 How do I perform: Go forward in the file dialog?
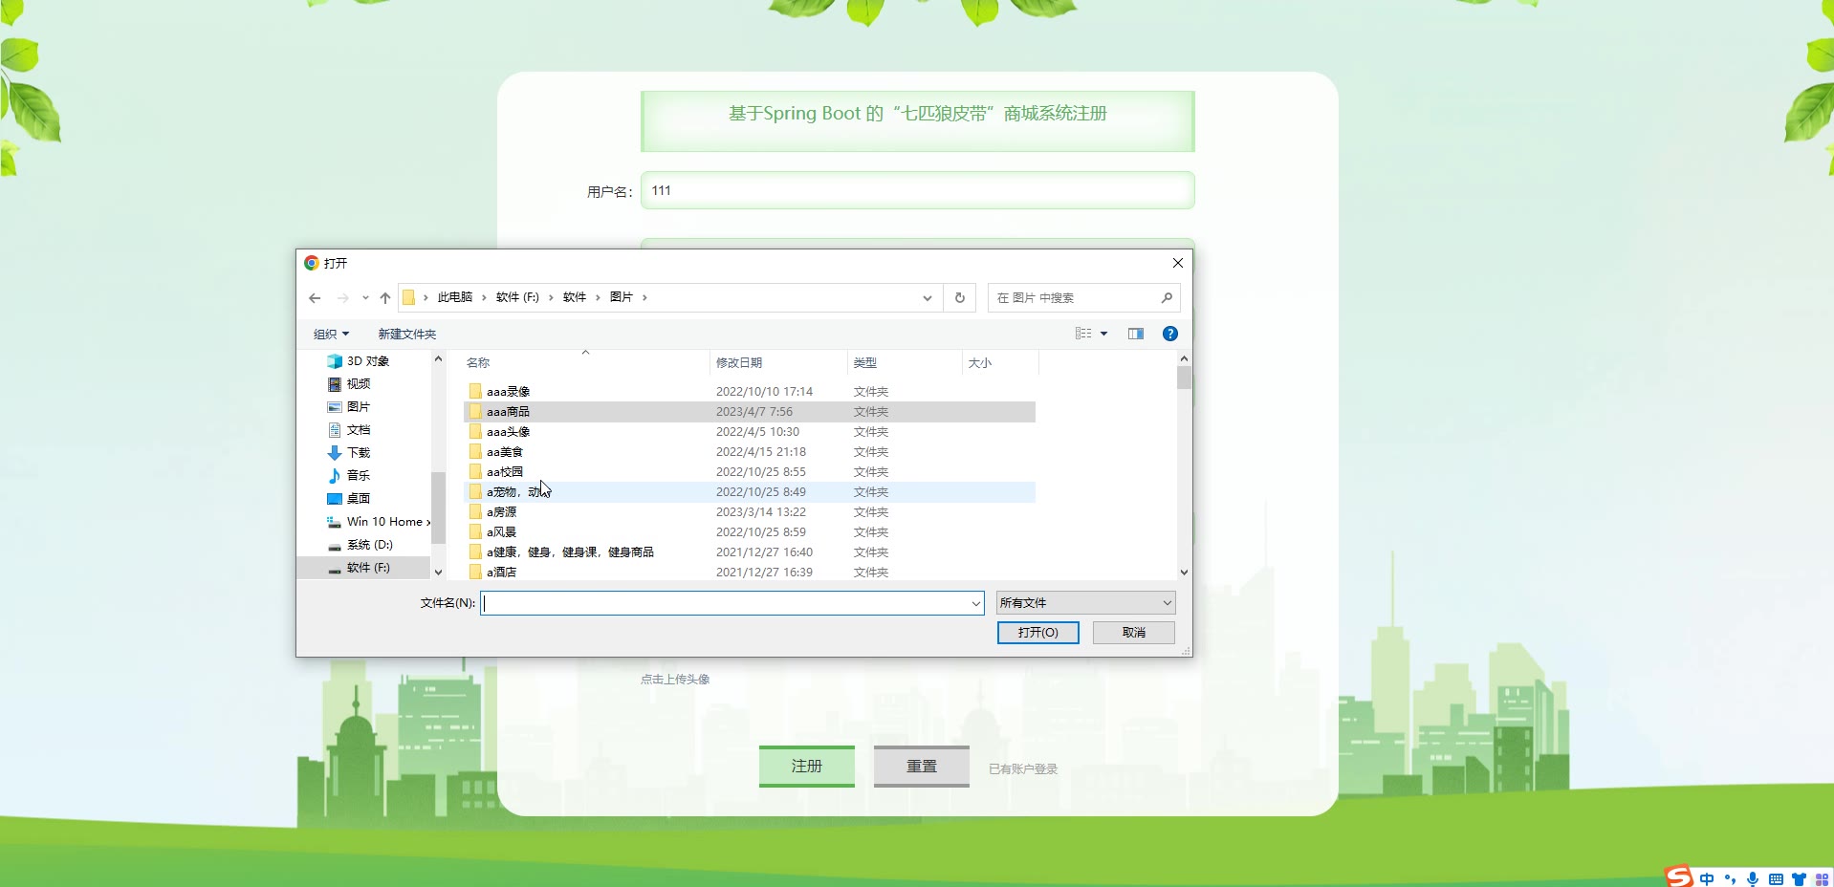342,298
